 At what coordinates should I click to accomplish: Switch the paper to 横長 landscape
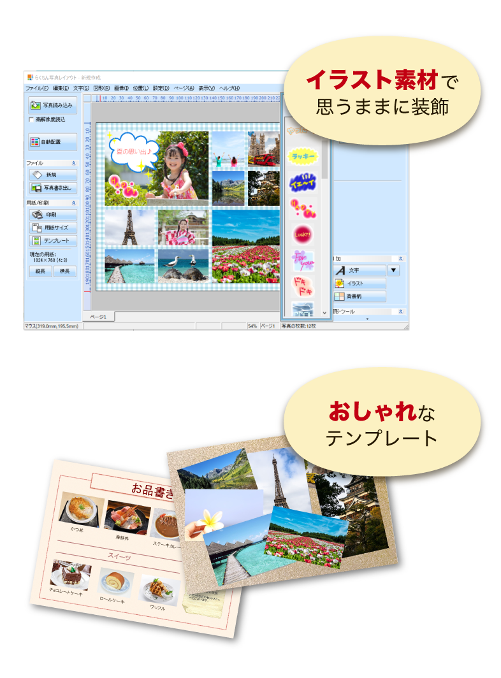pos(65,271)
